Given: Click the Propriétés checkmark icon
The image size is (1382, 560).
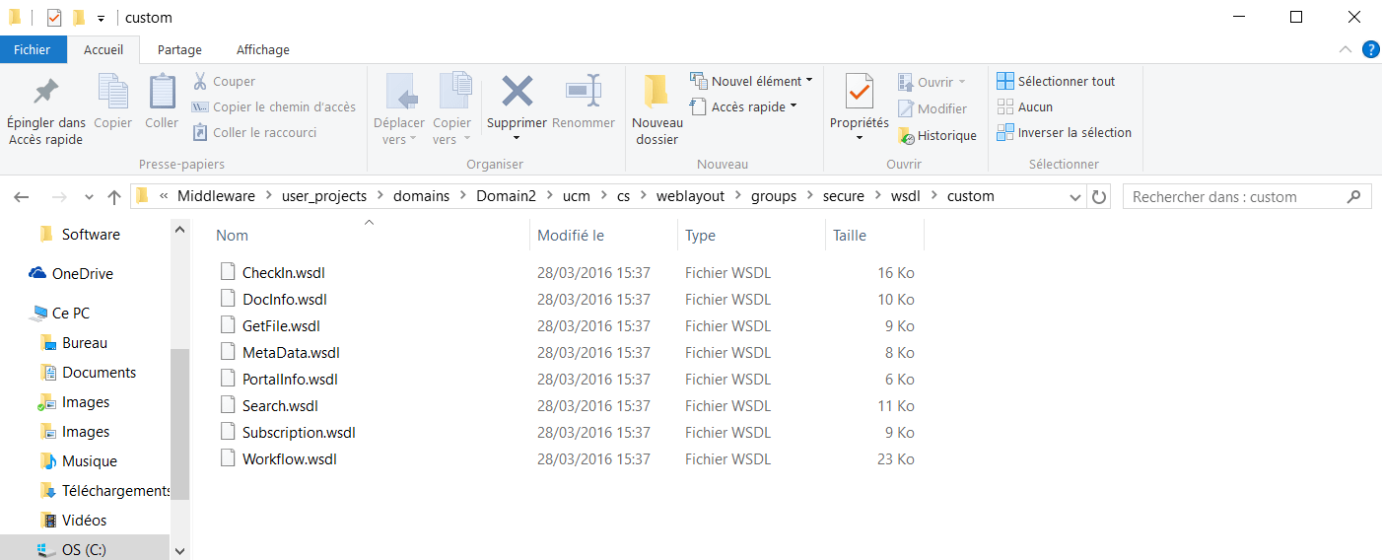Looking at the screenshot, I should coord(859,92).
